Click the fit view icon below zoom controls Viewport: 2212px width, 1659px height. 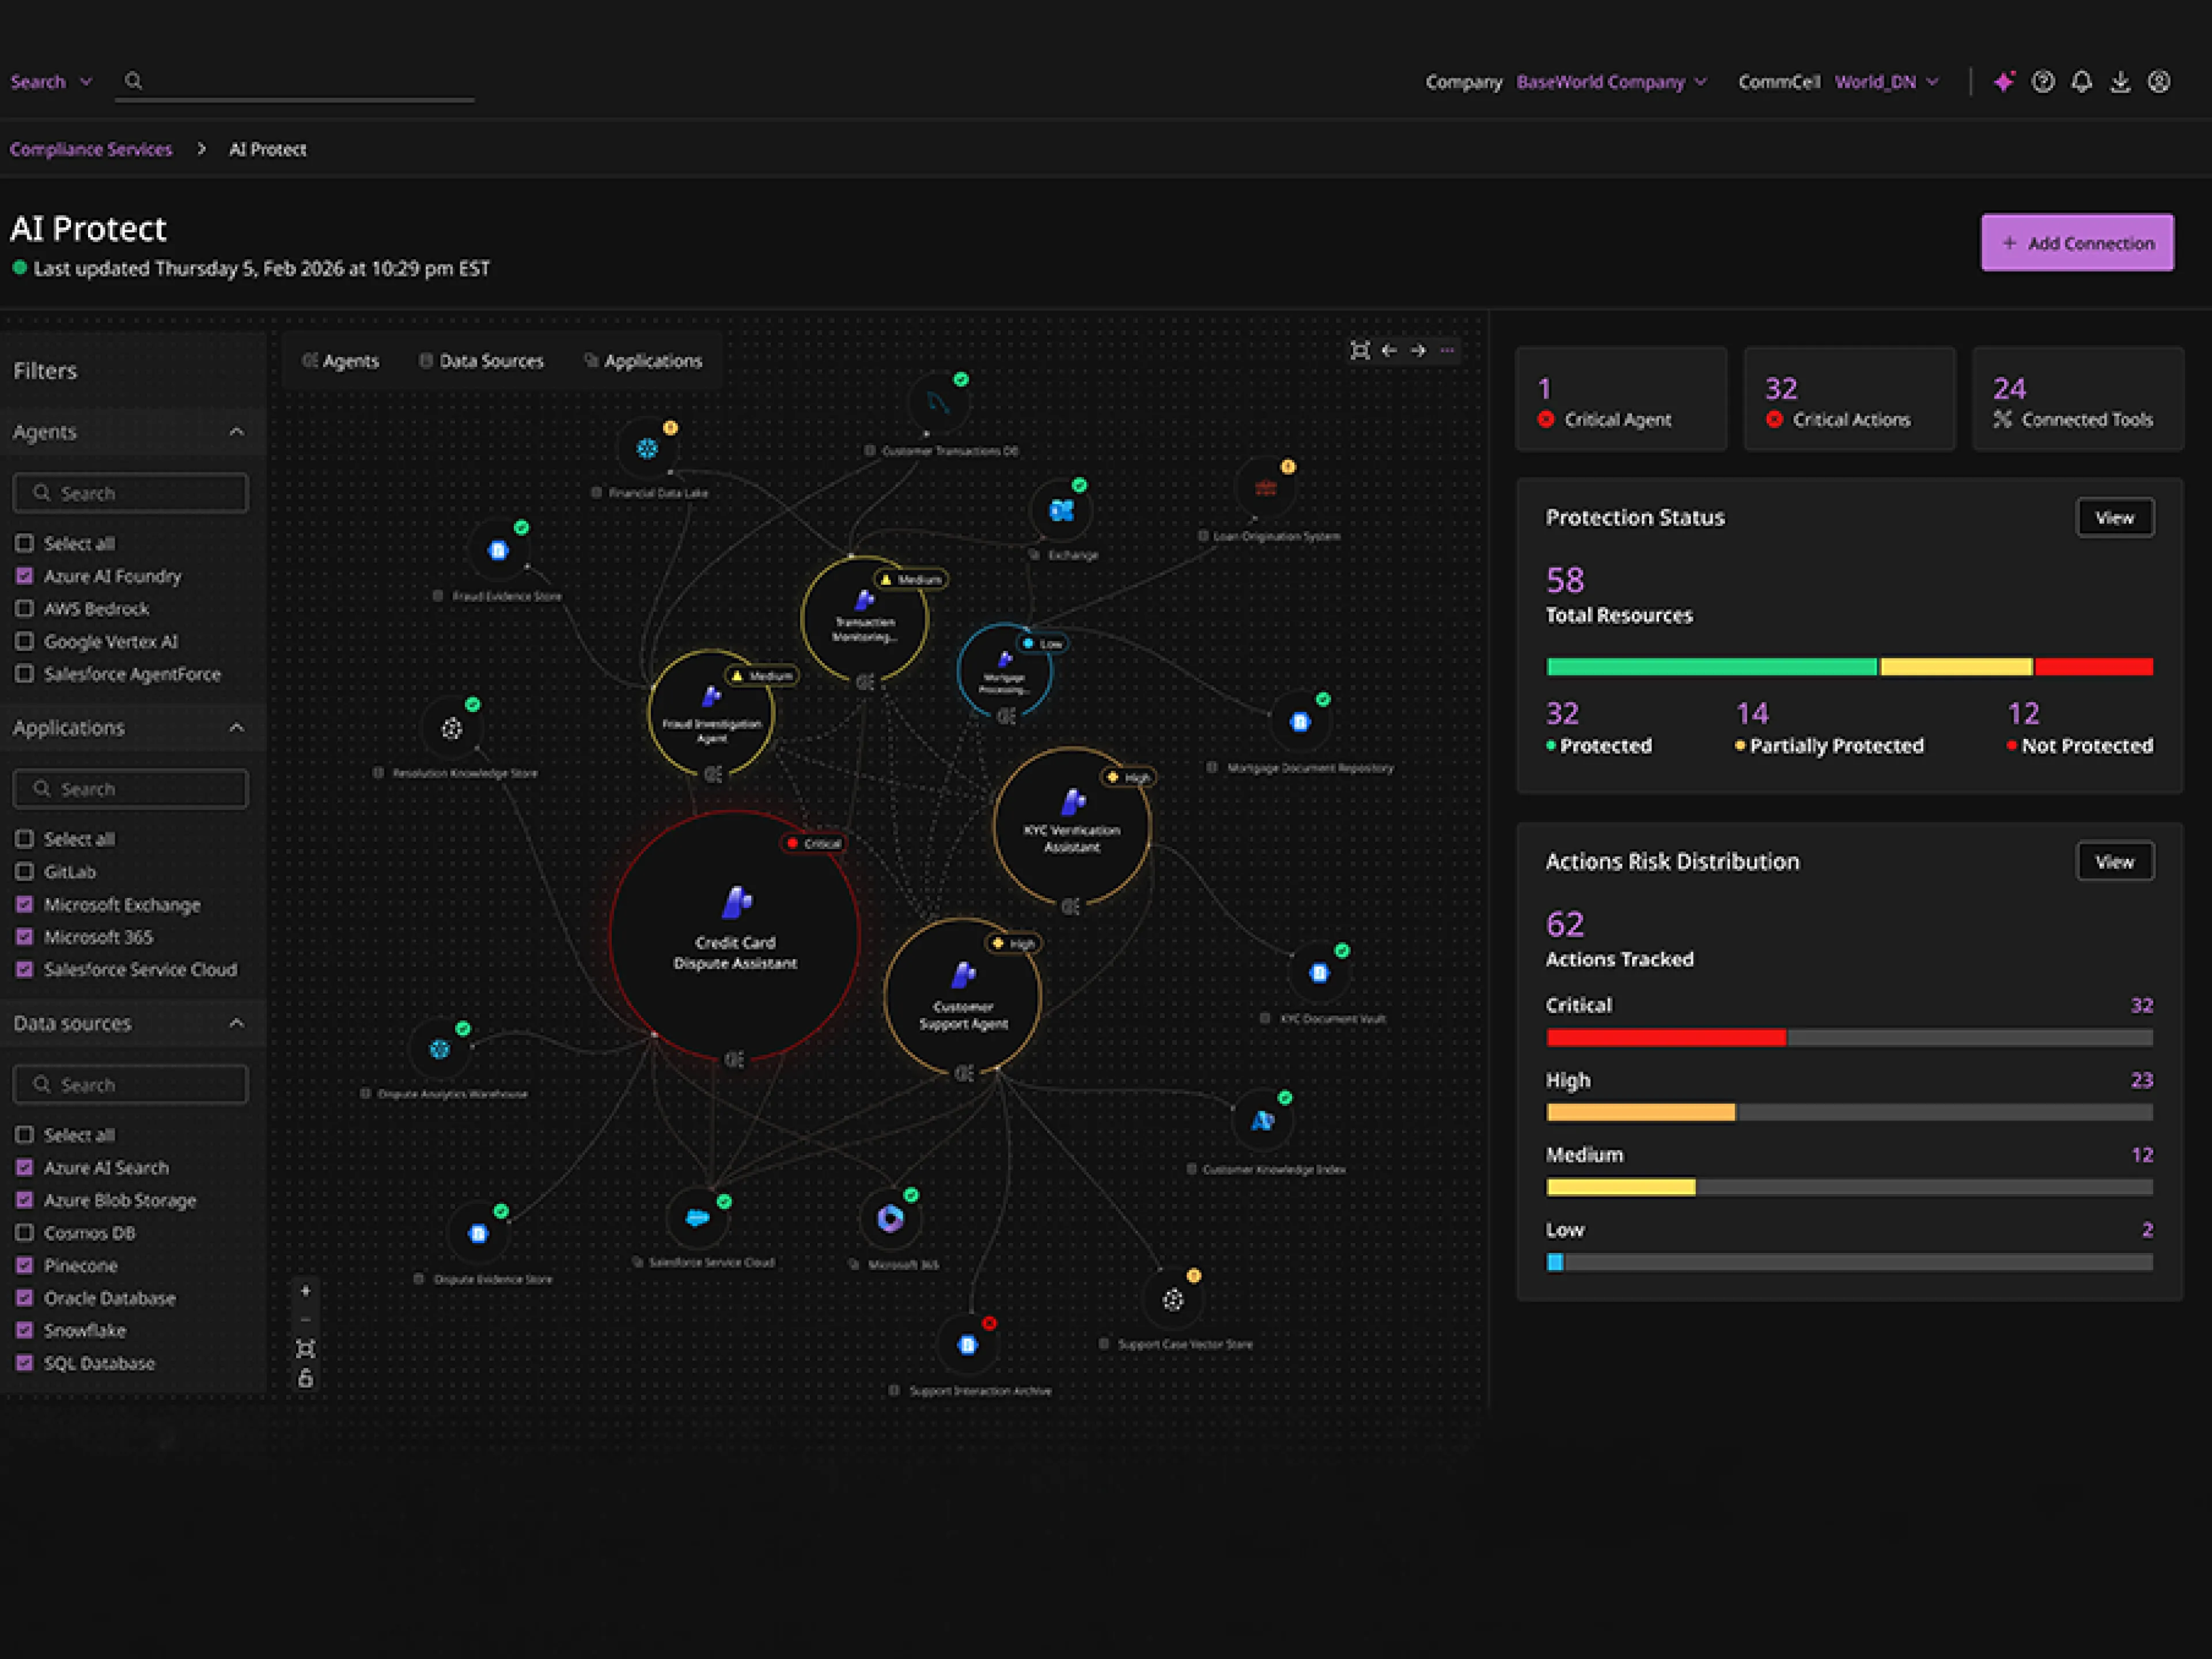point(305,1349)
